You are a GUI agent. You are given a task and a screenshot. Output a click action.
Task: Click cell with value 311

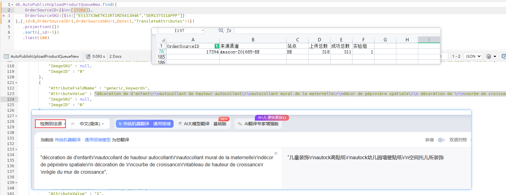(x=341, y=52)
